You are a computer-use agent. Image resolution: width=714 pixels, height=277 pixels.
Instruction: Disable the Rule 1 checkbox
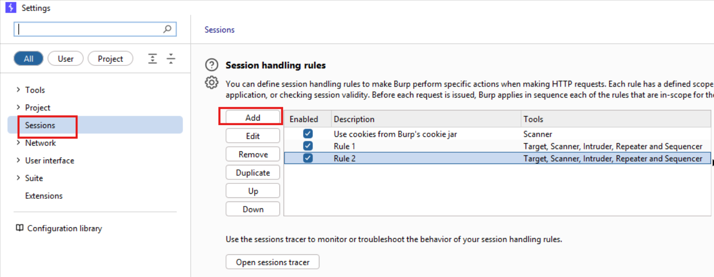308,146
